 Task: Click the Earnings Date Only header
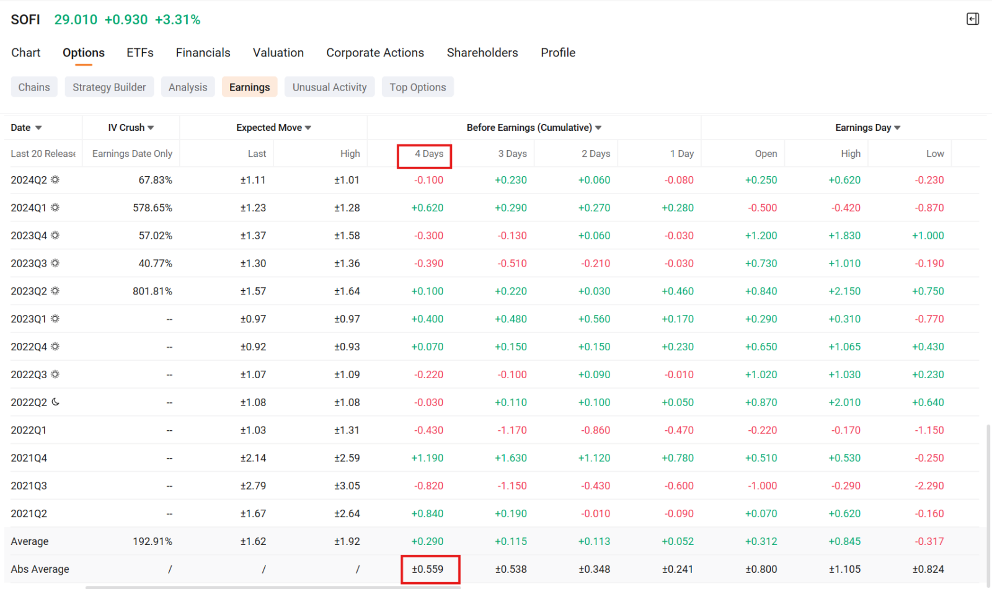pos(132,154)
